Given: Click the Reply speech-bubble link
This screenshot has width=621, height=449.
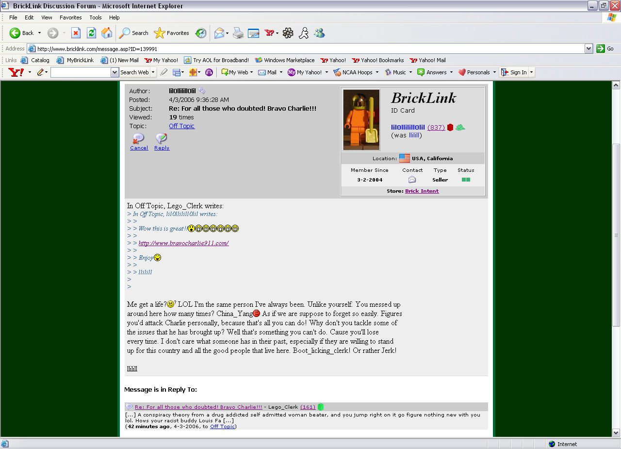Looking at the screenshot, I should pos(162,142).
